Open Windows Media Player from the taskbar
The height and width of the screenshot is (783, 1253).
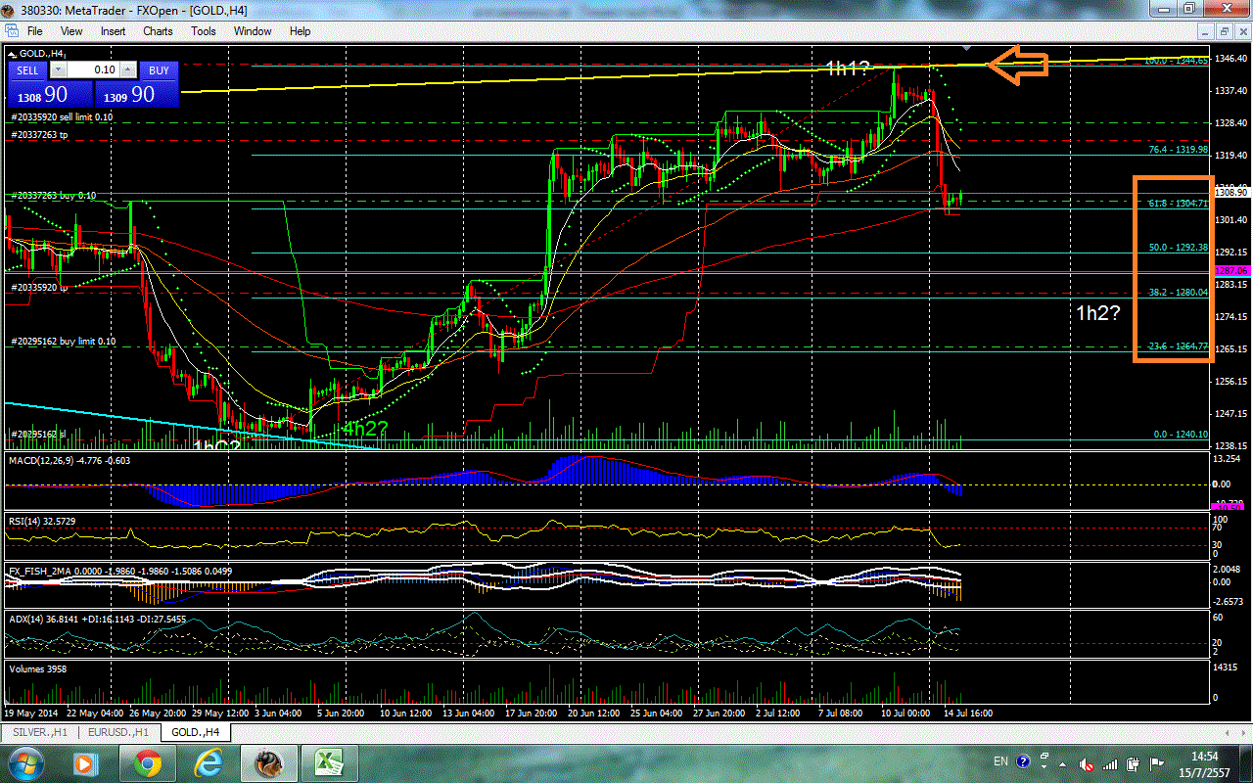pos(84,762)
